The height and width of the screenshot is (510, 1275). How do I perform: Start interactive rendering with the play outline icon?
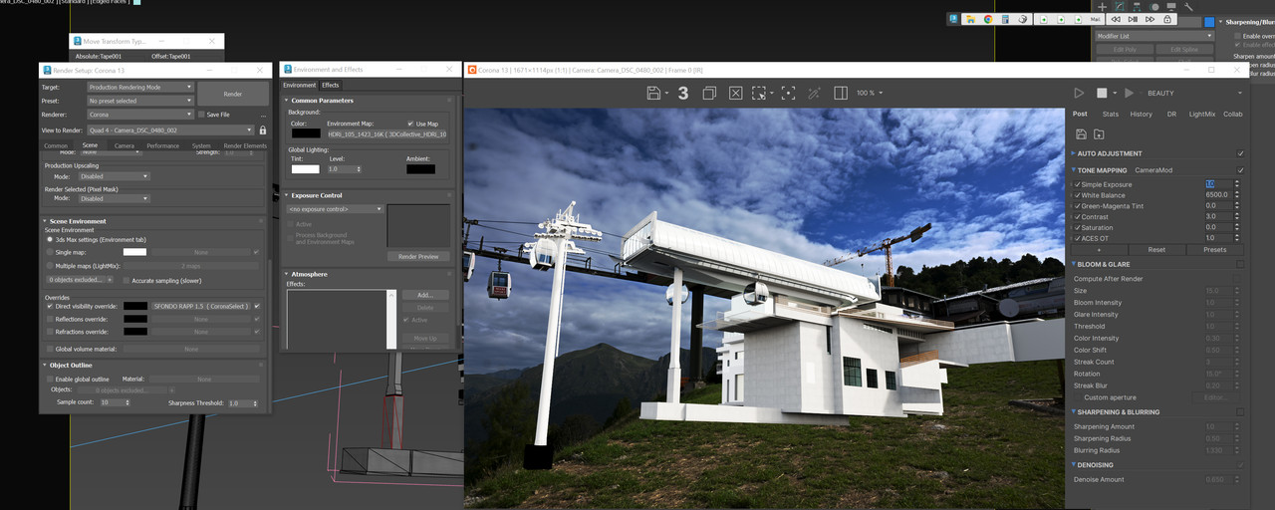[1079, 93]
